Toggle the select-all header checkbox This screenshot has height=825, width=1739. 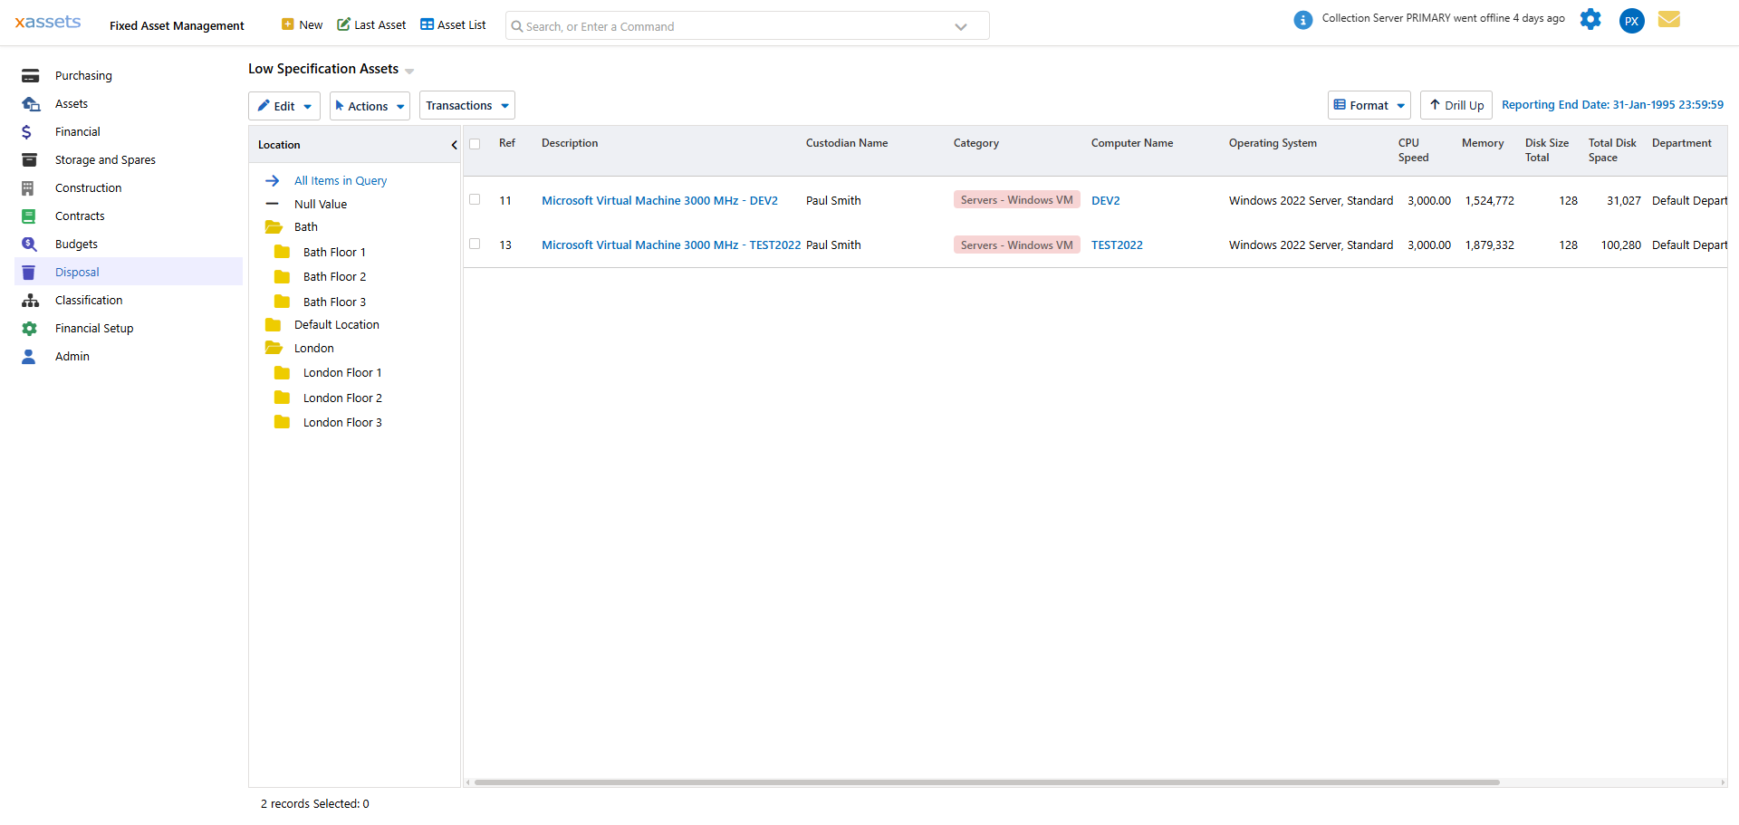coord(475,144)
